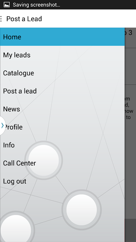Choose Post a lead drawer entry
The height and width of the screenshot is (242, 136).
[x=62, y=91]
